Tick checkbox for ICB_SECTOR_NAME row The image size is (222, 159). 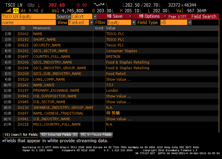pyautogui.click(x=10, y=102)
